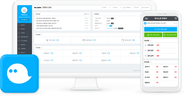This screenshot has height=99, width=185.
Task: Open 주문관리 cart icon in sidebar
Action: (x=19, y=29)
